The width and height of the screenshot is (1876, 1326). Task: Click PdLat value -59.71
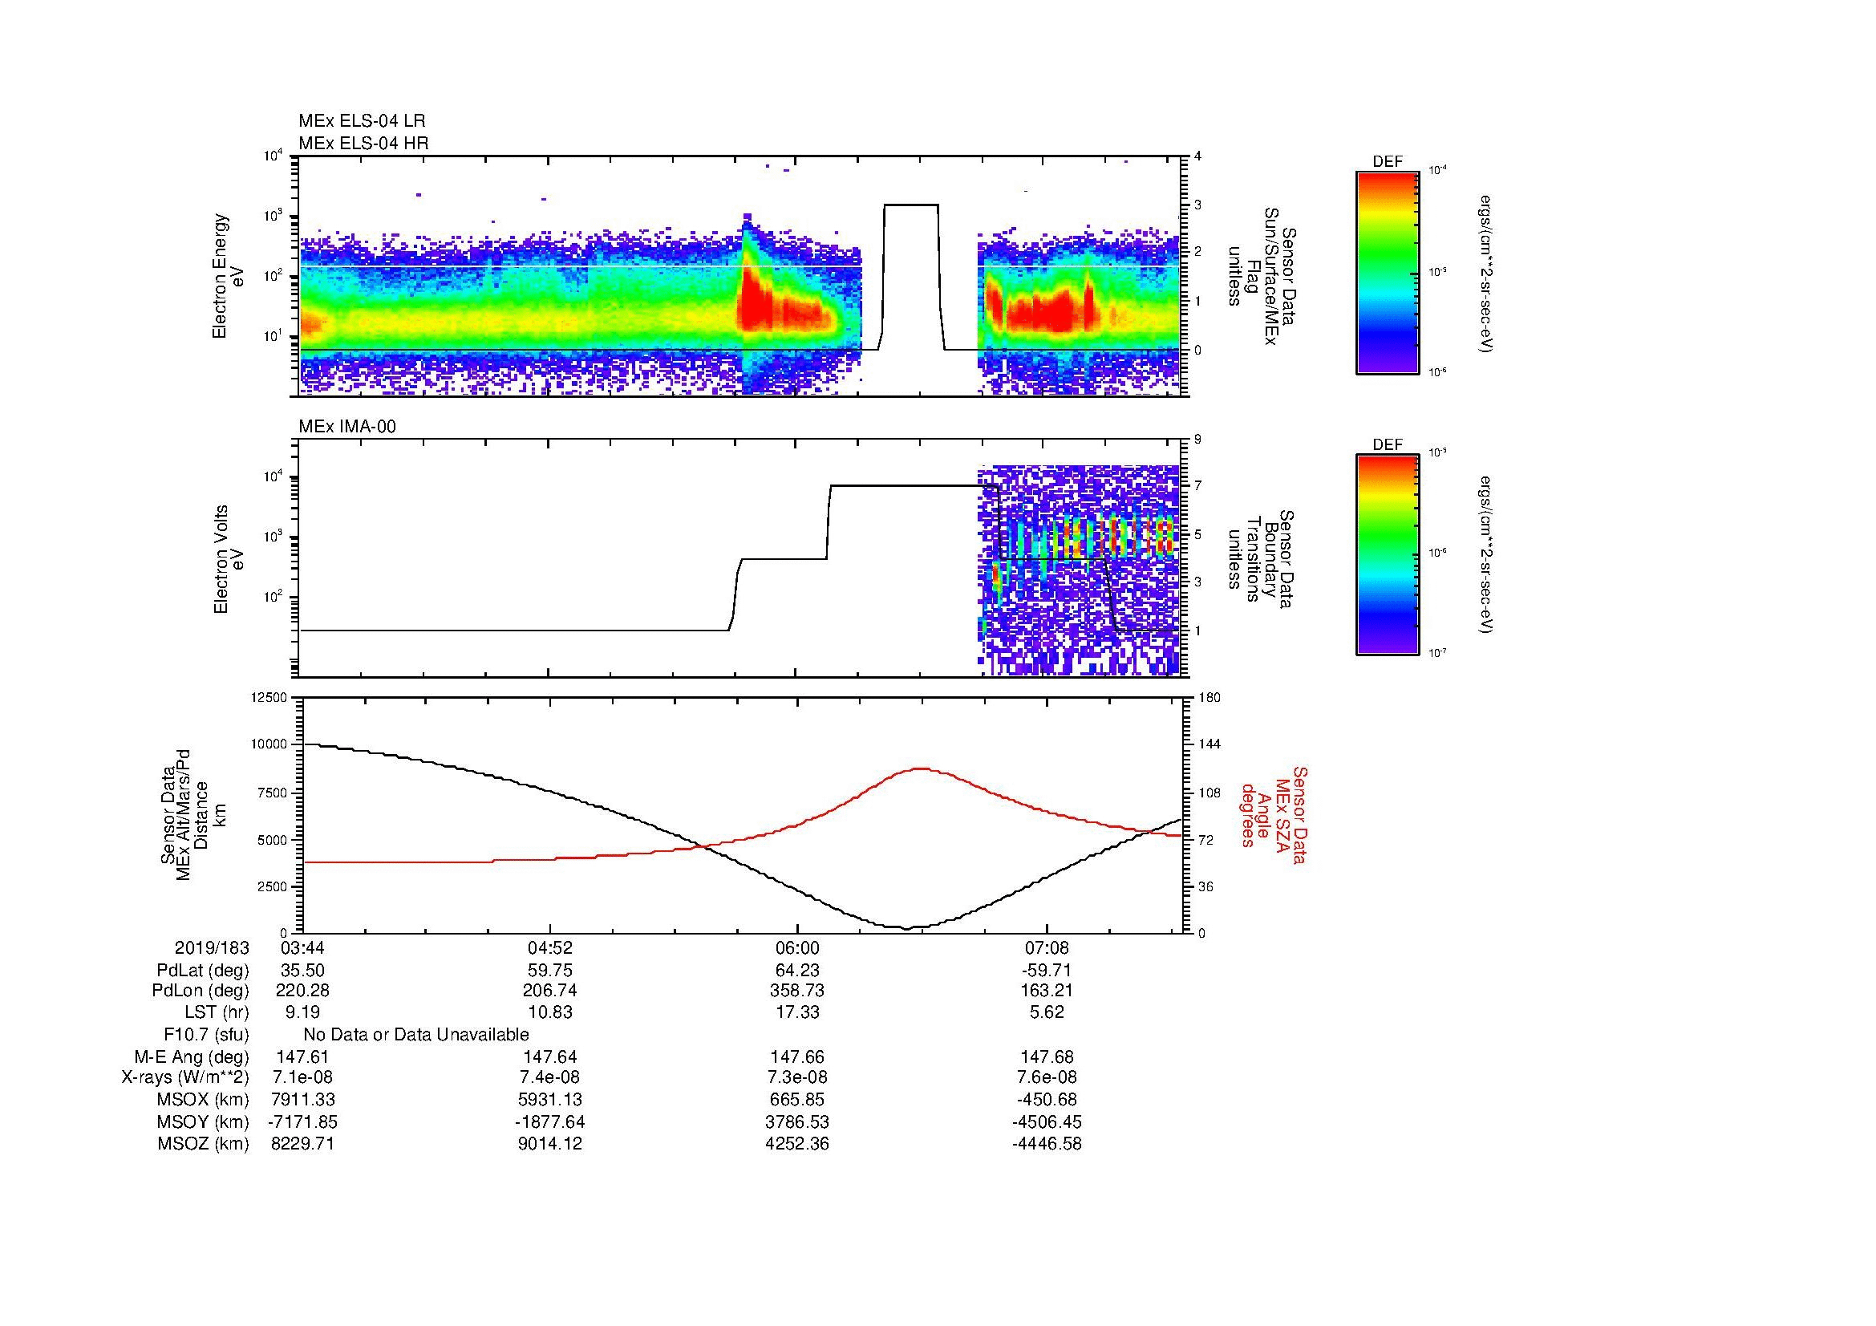click(1047, 971)
